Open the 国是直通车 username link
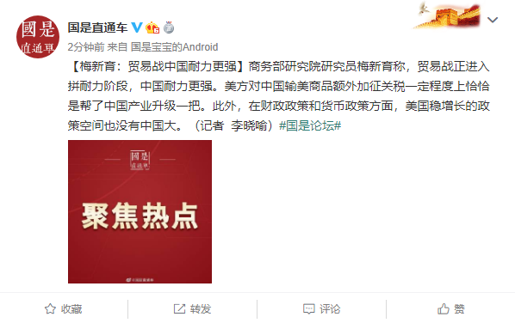 (97, 27)
